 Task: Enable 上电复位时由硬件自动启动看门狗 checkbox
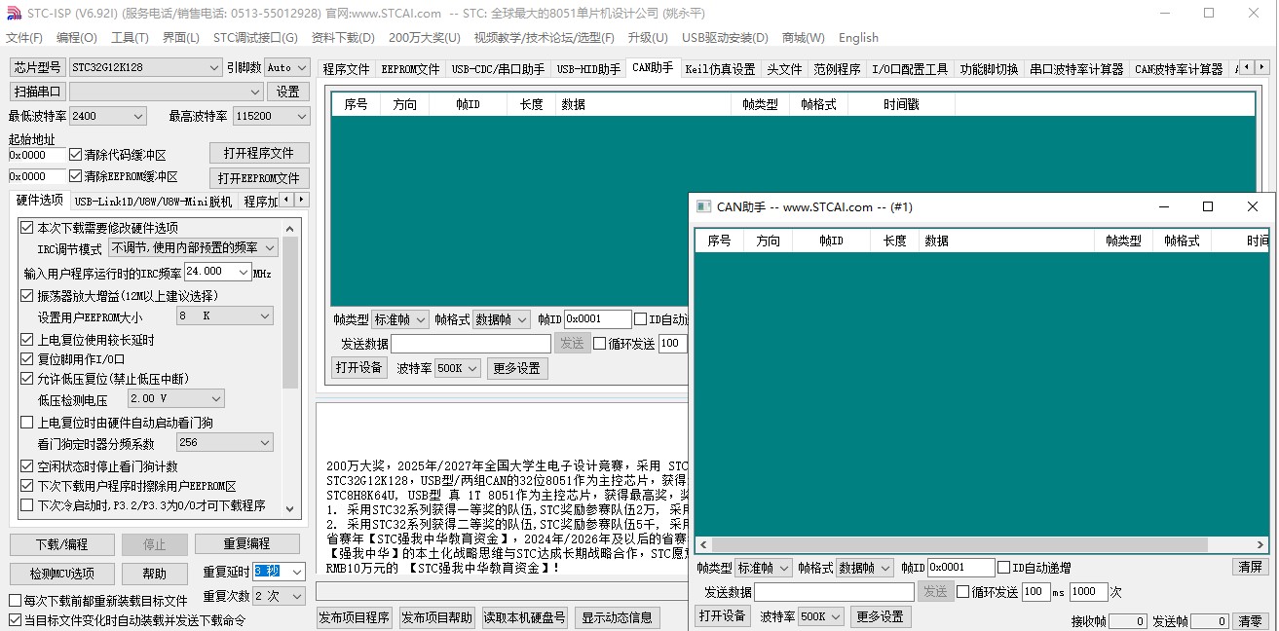[27, 423]
